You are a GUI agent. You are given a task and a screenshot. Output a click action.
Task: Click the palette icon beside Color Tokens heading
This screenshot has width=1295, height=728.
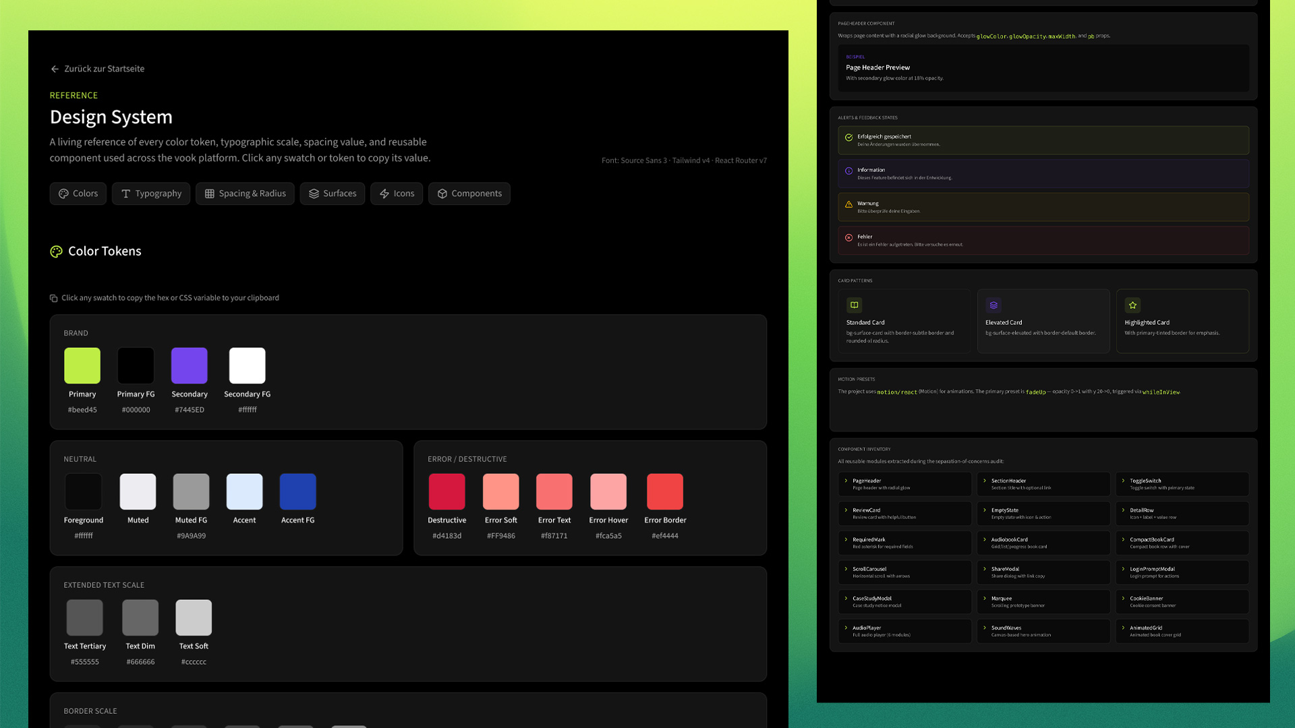coord(56,251)
